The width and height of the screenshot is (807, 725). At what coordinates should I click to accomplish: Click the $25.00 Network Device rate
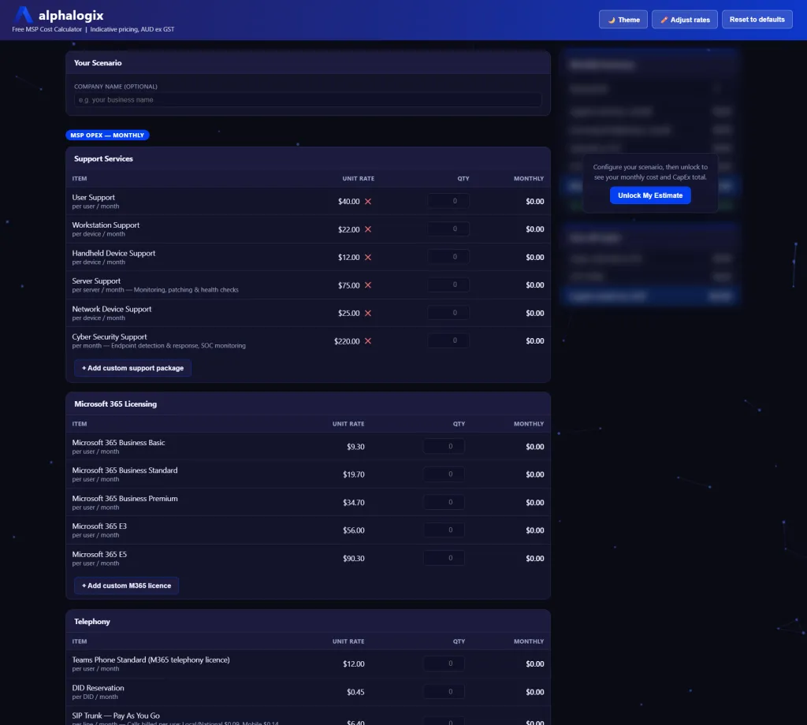pos(349,313)
